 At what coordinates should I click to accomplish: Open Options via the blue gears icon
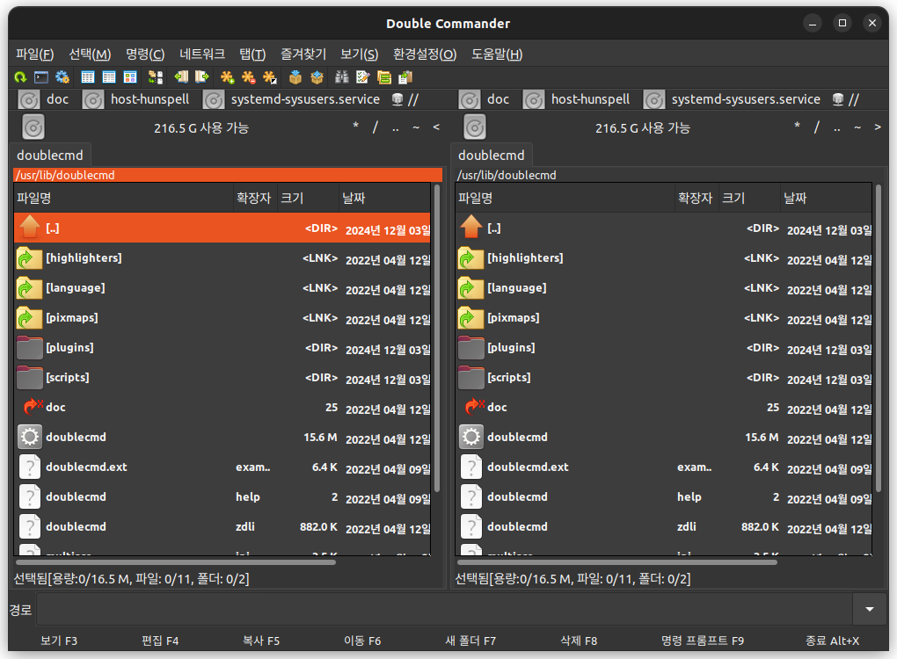tap(62, 77)
